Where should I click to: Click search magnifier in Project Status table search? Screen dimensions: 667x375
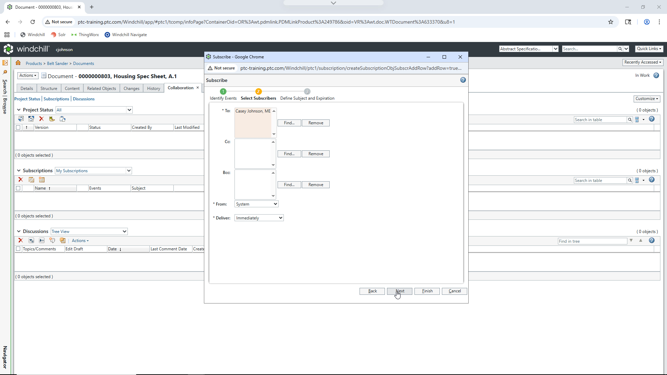[629, 120]
